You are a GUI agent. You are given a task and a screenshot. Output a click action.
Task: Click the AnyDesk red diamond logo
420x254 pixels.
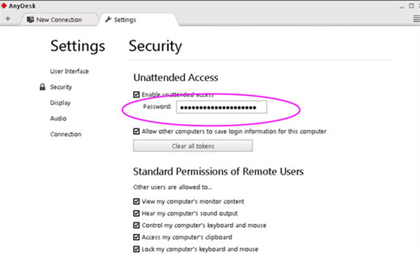coord(3,6)
